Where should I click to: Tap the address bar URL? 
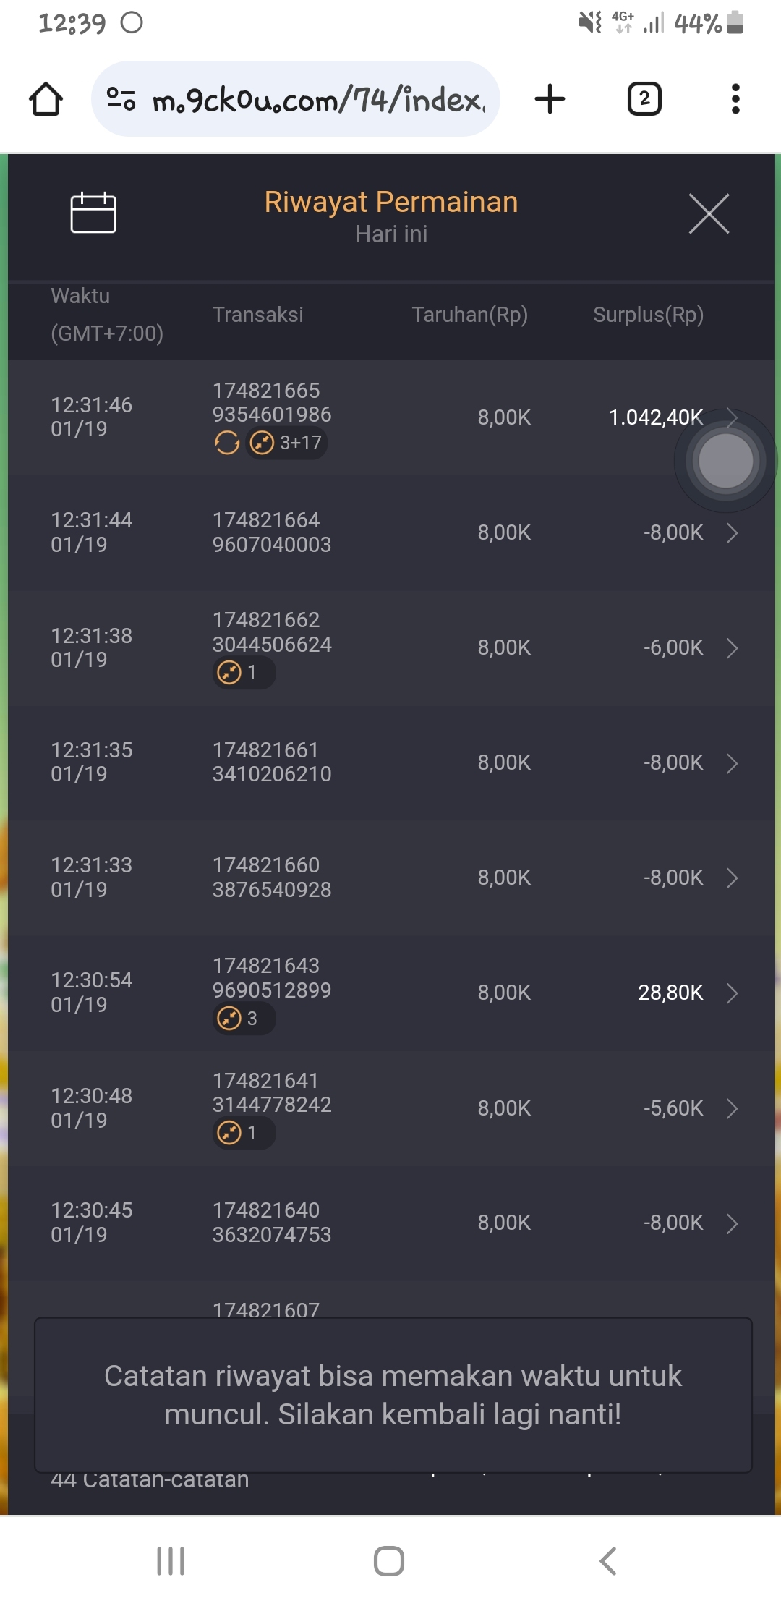[x=318, y=100]
